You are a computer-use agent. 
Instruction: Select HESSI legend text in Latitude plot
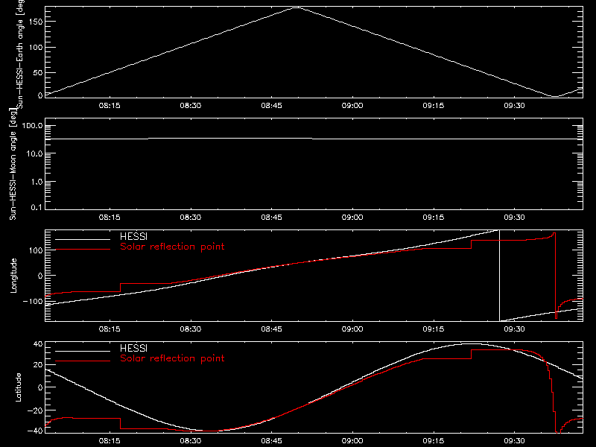click(x=134, y=349)
